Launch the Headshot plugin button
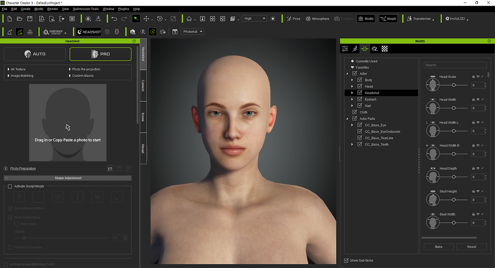Screen dimensions: 495x268 point(89,32)
